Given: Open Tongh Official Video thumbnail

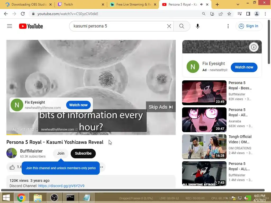Looking at the screenshot, I should [x=204, y=146].
